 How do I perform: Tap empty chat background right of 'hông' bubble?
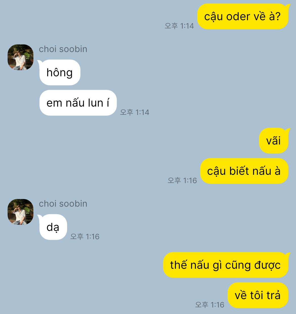point(177,73)
